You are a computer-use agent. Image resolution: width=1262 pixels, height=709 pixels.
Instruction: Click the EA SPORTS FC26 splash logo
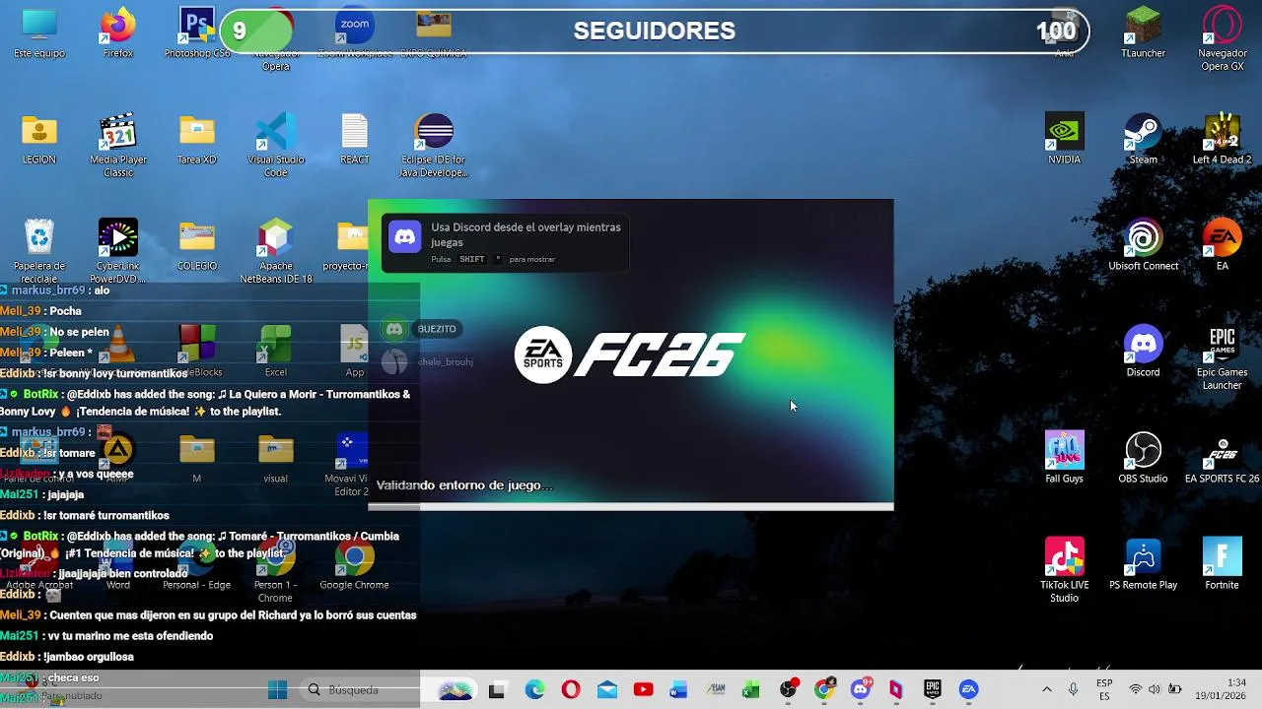coord(629,354)
